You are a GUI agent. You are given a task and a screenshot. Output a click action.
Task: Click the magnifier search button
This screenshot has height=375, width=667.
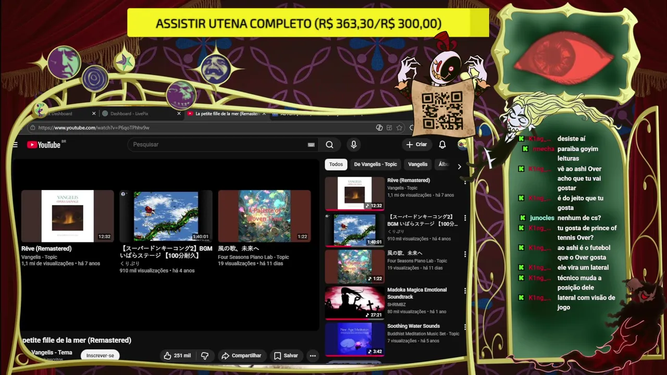pos(329,145)
